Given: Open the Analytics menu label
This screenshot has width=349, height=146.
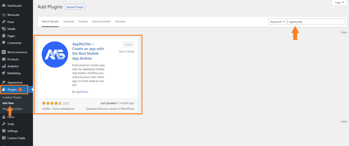Looking at the screenshot, I should pyautogui.click(x=13, y=66).
